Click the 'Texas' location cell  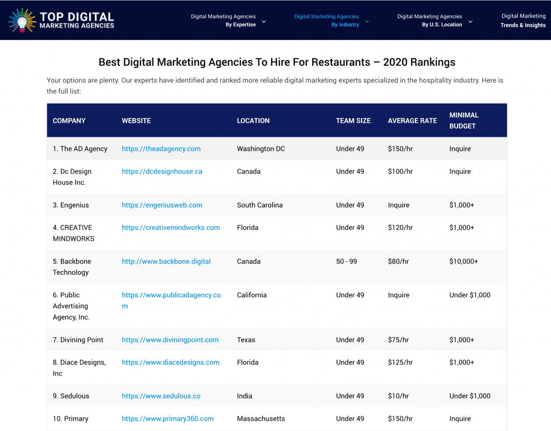coord(246,340)
